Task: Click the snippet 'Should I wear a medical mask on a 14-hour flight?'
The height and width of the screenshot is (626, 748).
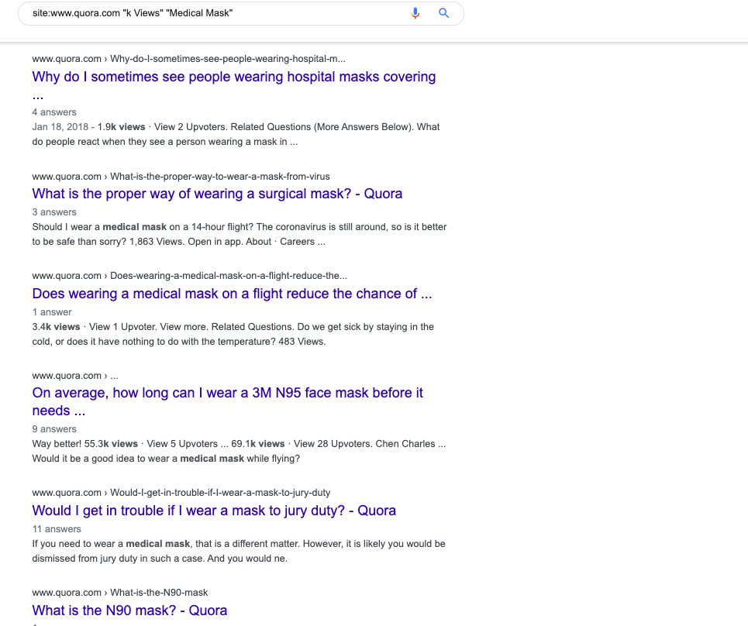Action: pyautogui.click(x=143, y=227)
